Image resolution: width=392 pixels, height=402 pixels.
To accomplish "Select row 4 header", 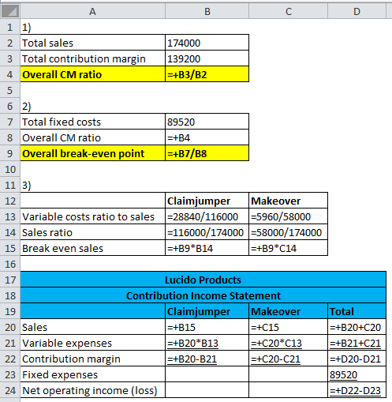I will pos(10,74).
